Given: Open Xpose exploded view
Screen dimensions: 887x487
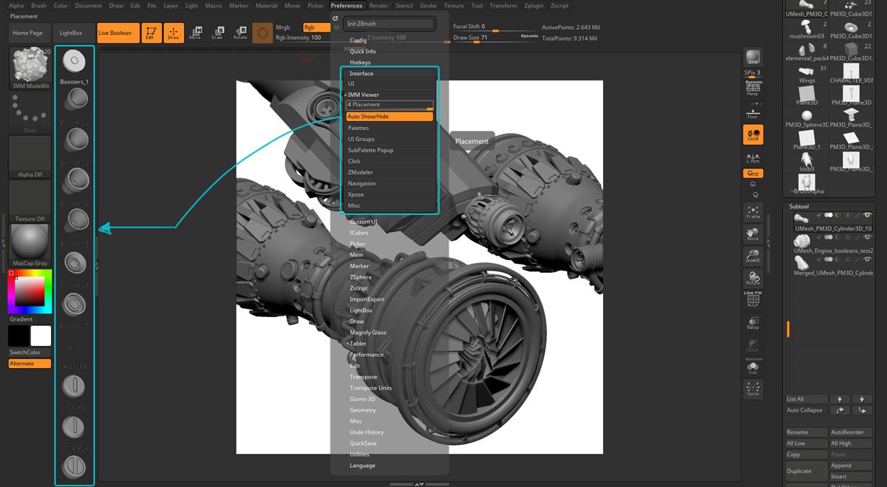Looking at the screenshot, I should pos(752,389).
